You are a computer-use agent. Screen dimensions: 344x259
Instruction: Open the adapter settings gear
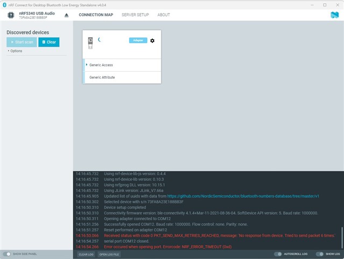[x=152, y=40]
